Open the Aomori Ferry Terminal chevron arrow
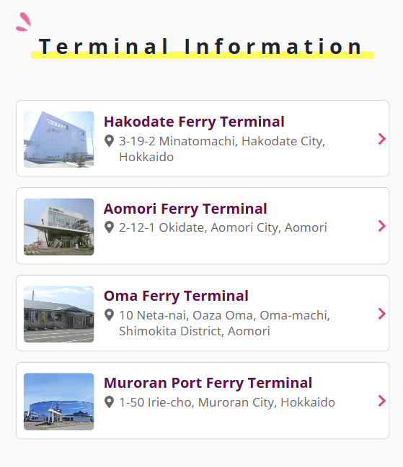The height and width of the screenshot is (467, 403). point(381,226)
